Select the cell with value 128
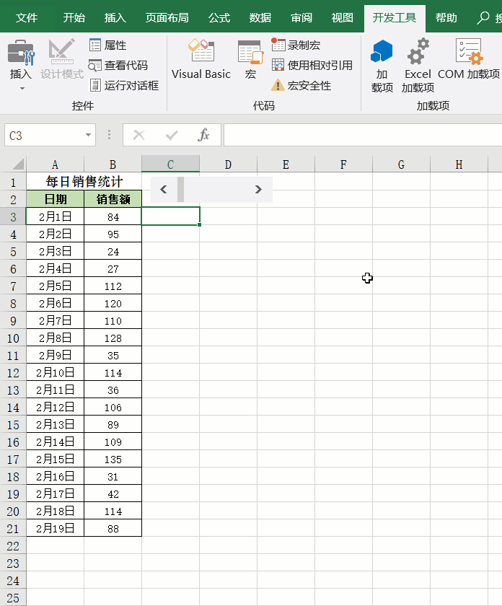The width and height of the screenshot is (502, 606). [113, 338]
